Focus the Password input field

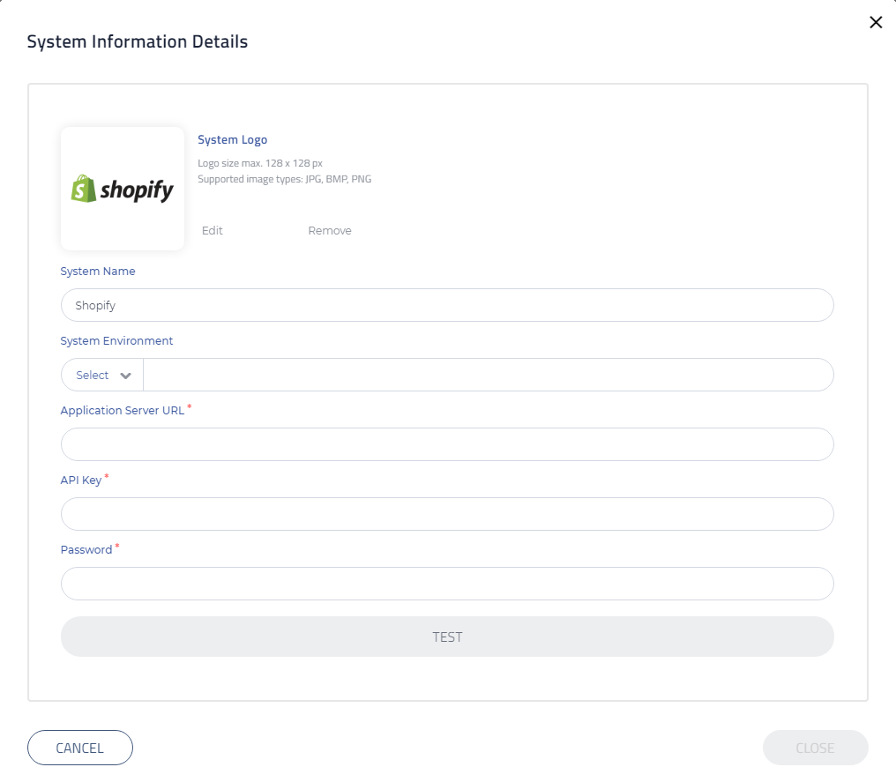pos(447,584)
